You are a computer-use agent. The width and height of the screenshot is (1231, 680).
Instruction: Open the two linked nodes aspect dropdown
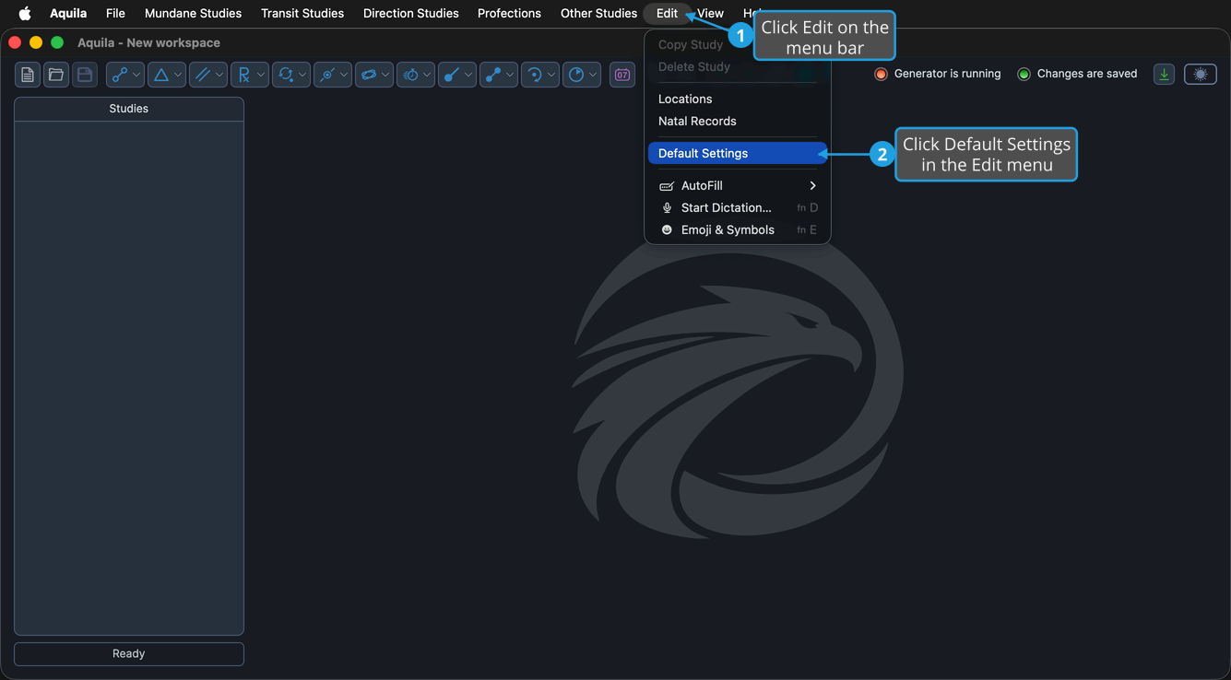click(125, 75)
